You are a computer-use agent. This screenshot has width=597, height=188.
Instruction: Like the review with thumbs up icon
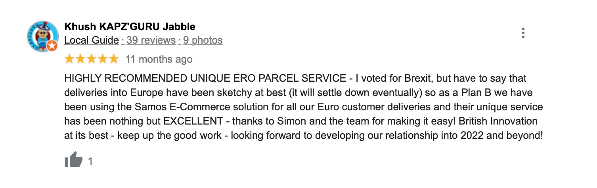[x=73, y=161]
